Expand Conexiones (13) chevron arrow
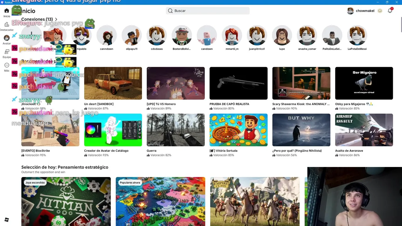Viewport: 402px width, 226px height. pos(56,19)
